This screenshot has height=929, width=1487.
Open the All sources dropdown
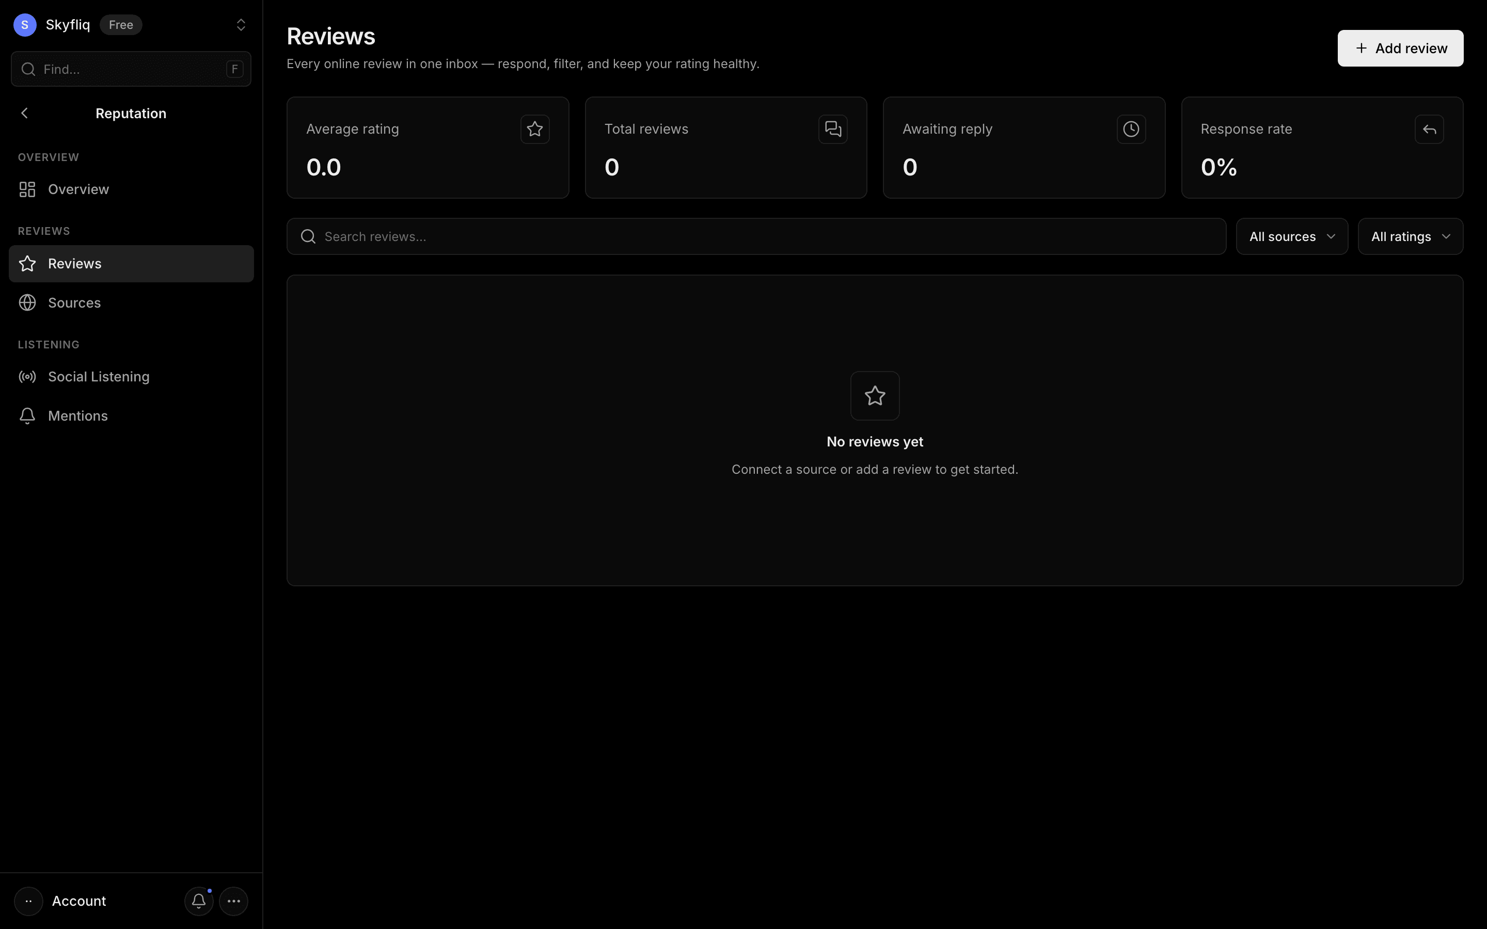1292,236
